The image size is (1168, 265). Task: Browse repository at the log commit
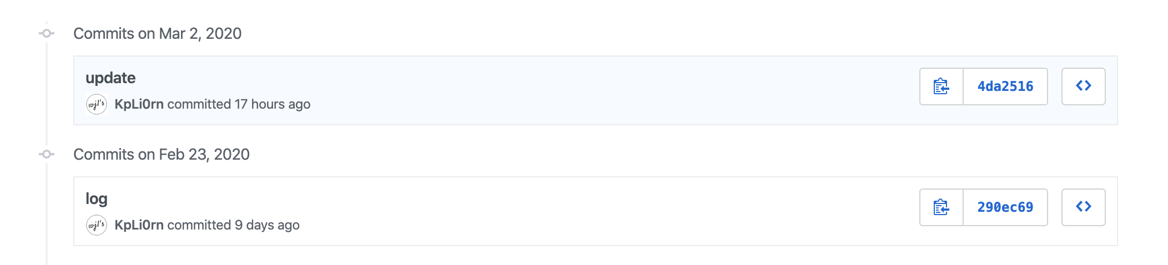(x=1083, y=207)
